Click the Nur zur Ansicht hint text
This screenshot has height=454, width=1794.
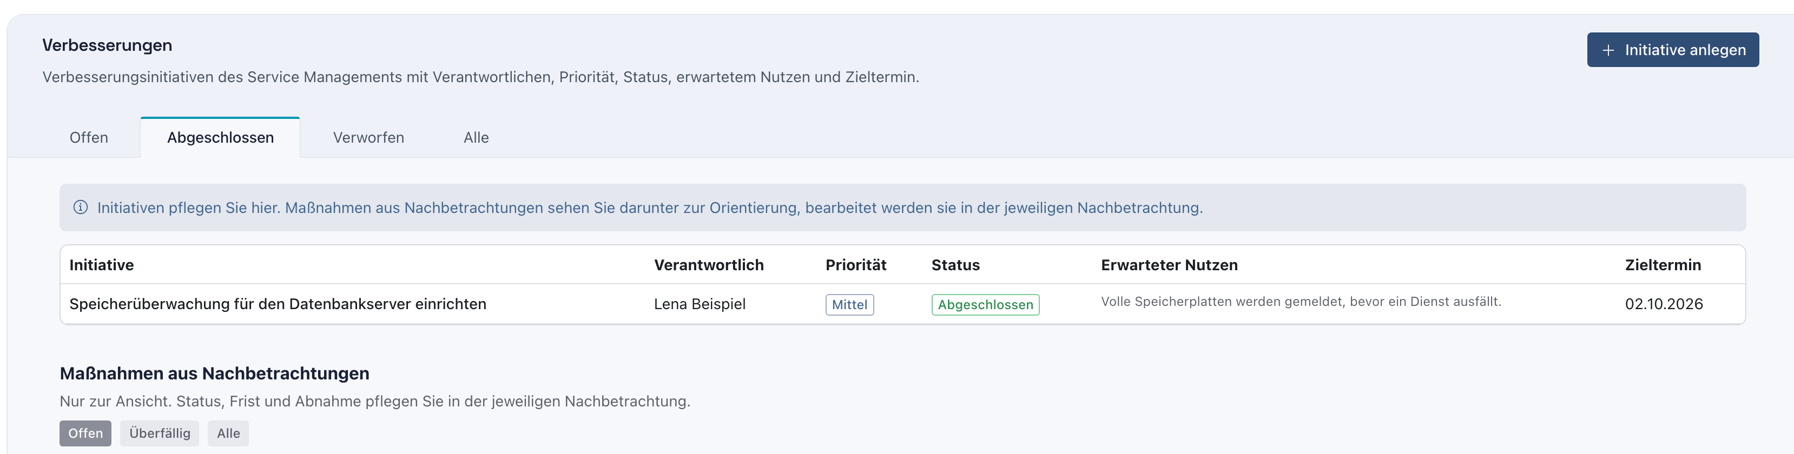pos(375,401)
